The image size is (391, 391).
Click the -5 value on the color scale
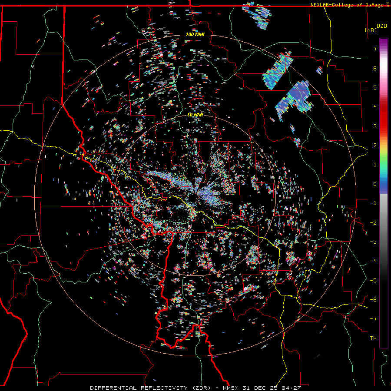click(373, 281)
